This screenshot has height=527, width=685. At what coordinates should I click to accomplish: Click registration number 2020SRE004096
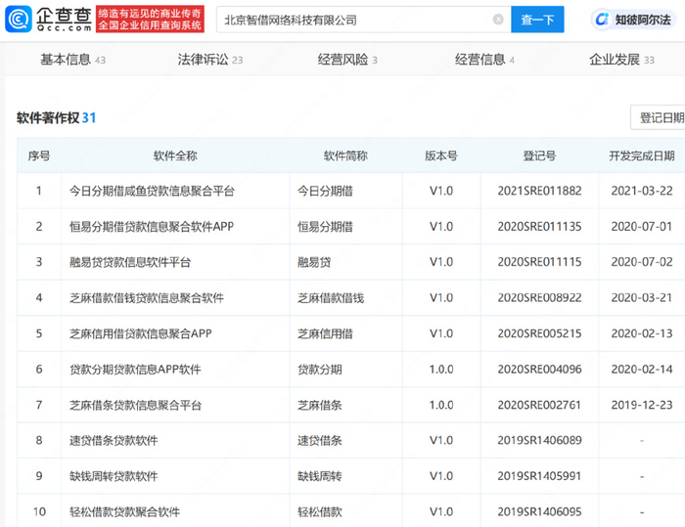tap(539, 370)
